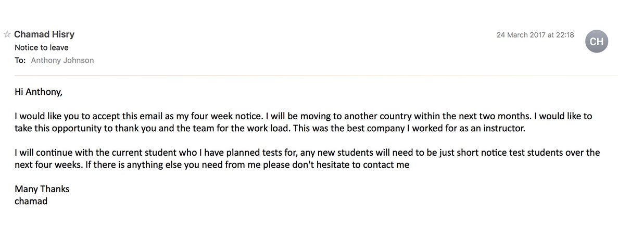Screen dimensions: 618x238
Task: Click the line starting 'take this opportunity'
Action: pyautogui.click(x=270, y=129)
